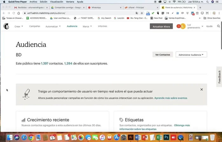Open Finder from the Dock
222x142 pixels.
10,137
